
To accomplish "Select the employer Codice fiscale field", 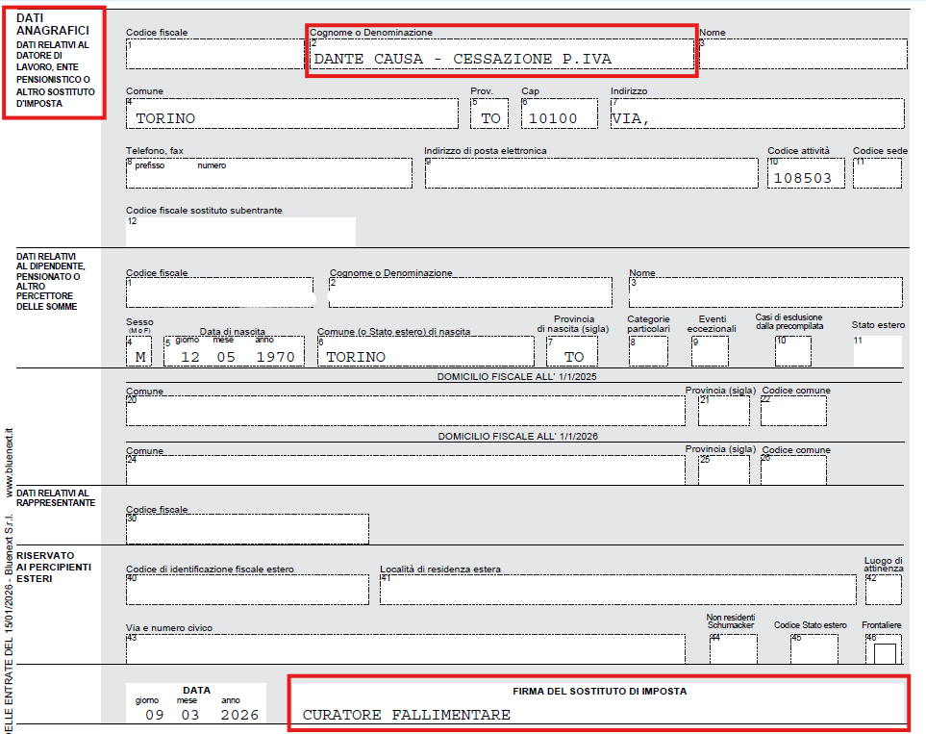I will (x=215, y=55).
